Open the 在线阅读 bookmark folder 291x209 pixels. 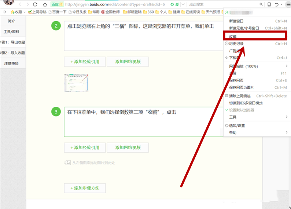click(191, 12)
